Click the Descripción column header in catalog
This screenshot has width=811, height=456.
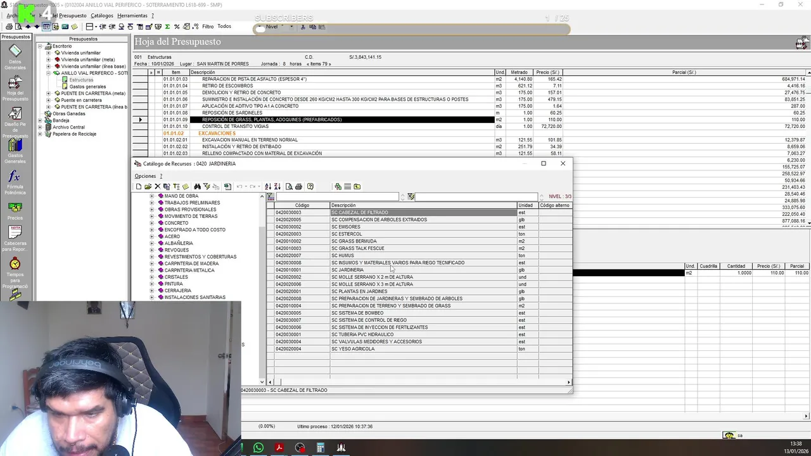pyautogui.click(x=423, y=206)
